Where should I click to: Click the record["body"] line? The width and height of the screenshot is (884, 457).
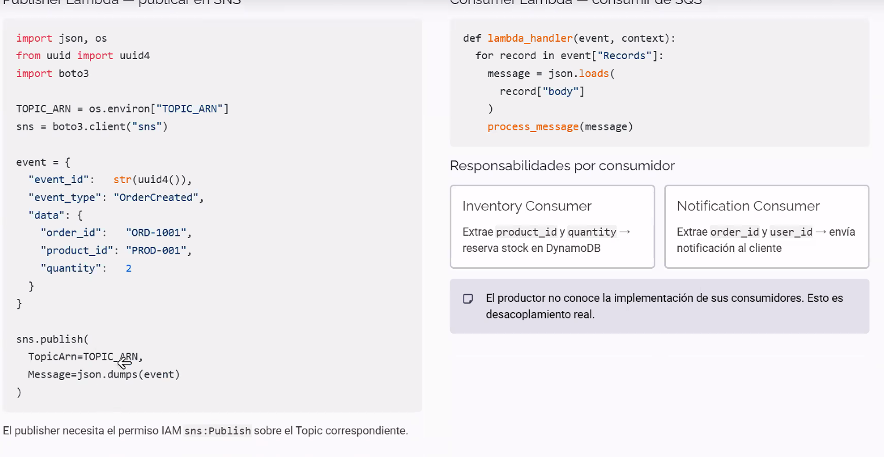coord(542,92)
